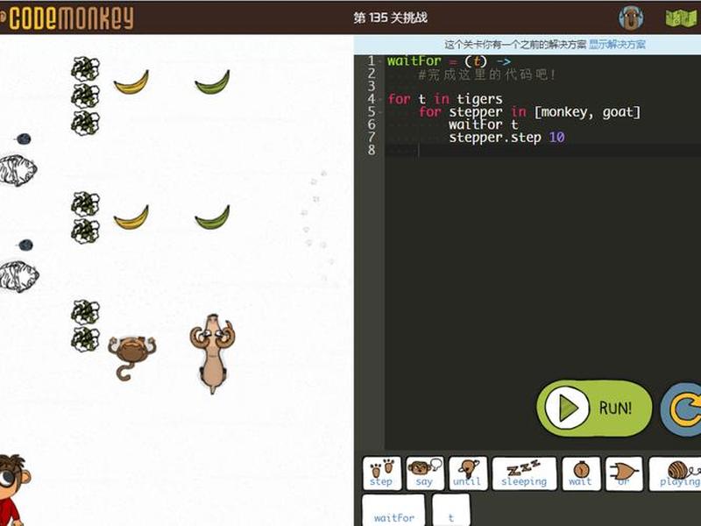Click the top green banana
Screen dimensions: 701x526
pos(212,82)
